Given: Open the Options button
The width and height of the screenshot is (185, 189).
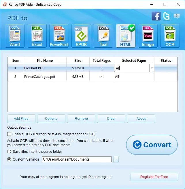Looking at the screenshot, I should (x=51, y=119).
